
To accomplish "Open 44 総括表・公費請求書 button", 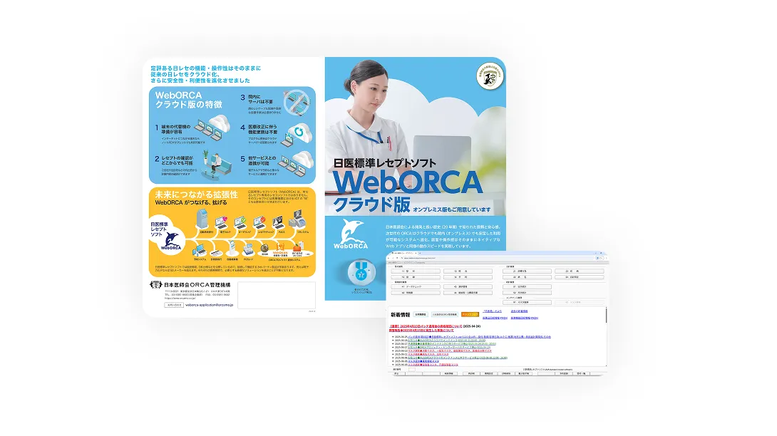I will tap(468, 292).
